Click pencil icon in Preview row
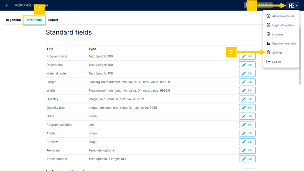This screenshot has width=304, height=171. pos(244,142)
